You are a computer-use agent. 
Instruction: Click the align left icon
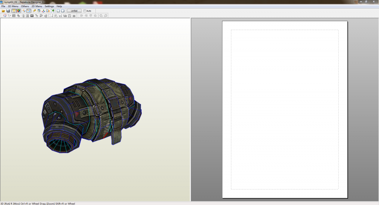(x=81, y=16)
